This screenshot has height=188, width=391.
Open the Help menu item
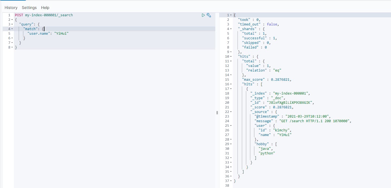[x=45, y=8]
